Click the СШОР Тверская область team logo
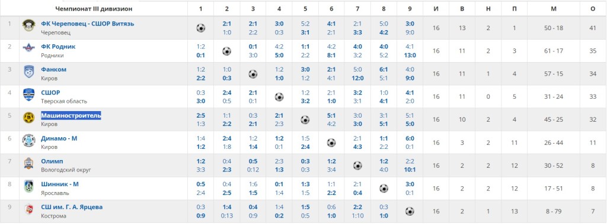 (x=28, y=95)
